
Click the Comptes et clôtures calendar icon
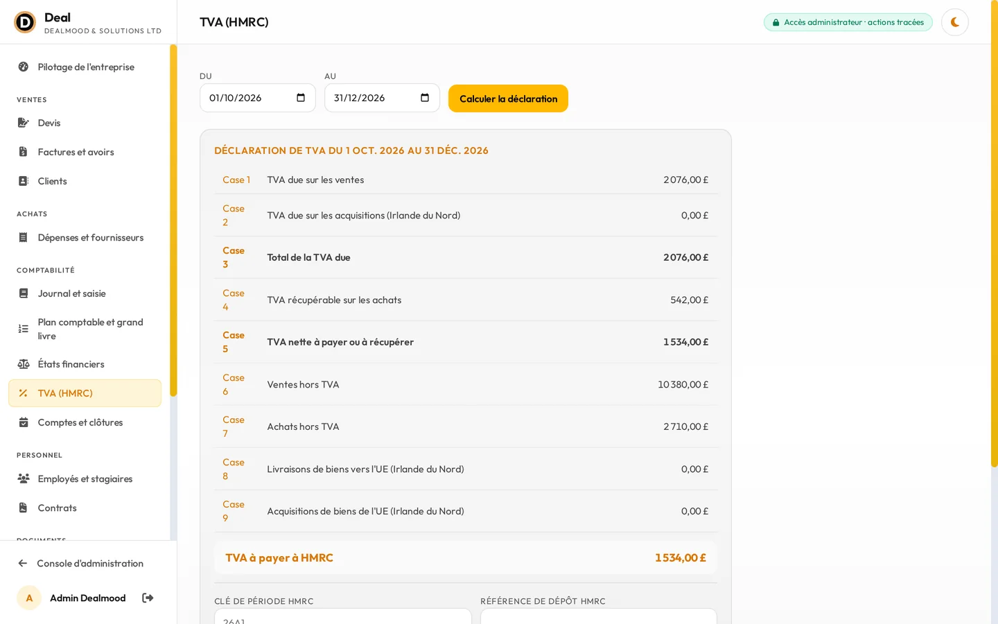[24, 422]
